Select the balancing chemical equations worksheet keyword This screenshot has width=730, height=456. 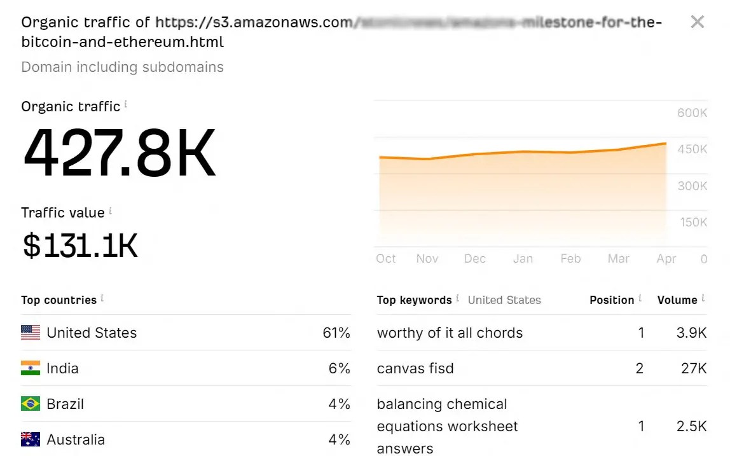(x=447, y=426)
